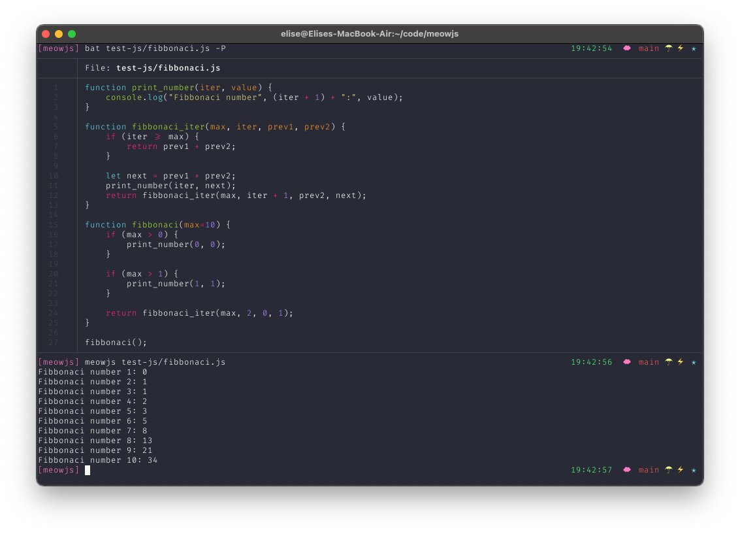Viewport: 740px width, 534px height.
Task: Click the umbrella icon on the 19:42:54 prompt row
Action: (x=669, y=48)
